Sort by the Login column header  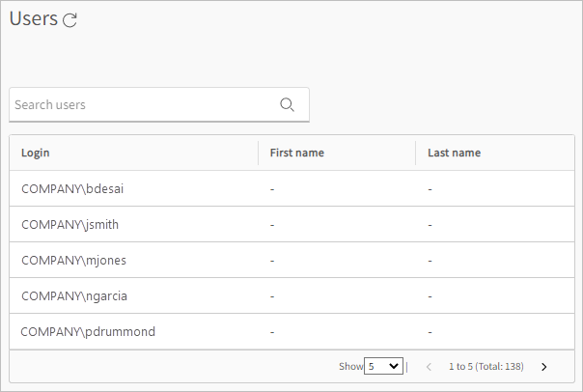tap(36, 153)
